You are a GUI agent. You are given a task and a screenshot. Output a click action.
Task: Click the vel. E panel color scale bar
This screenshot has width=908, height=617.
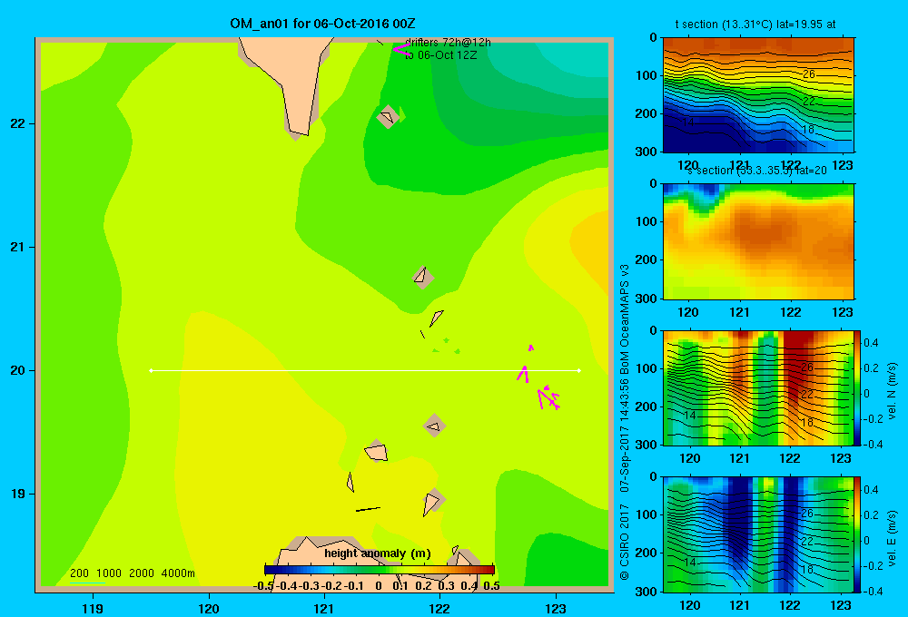click(857, 534)
